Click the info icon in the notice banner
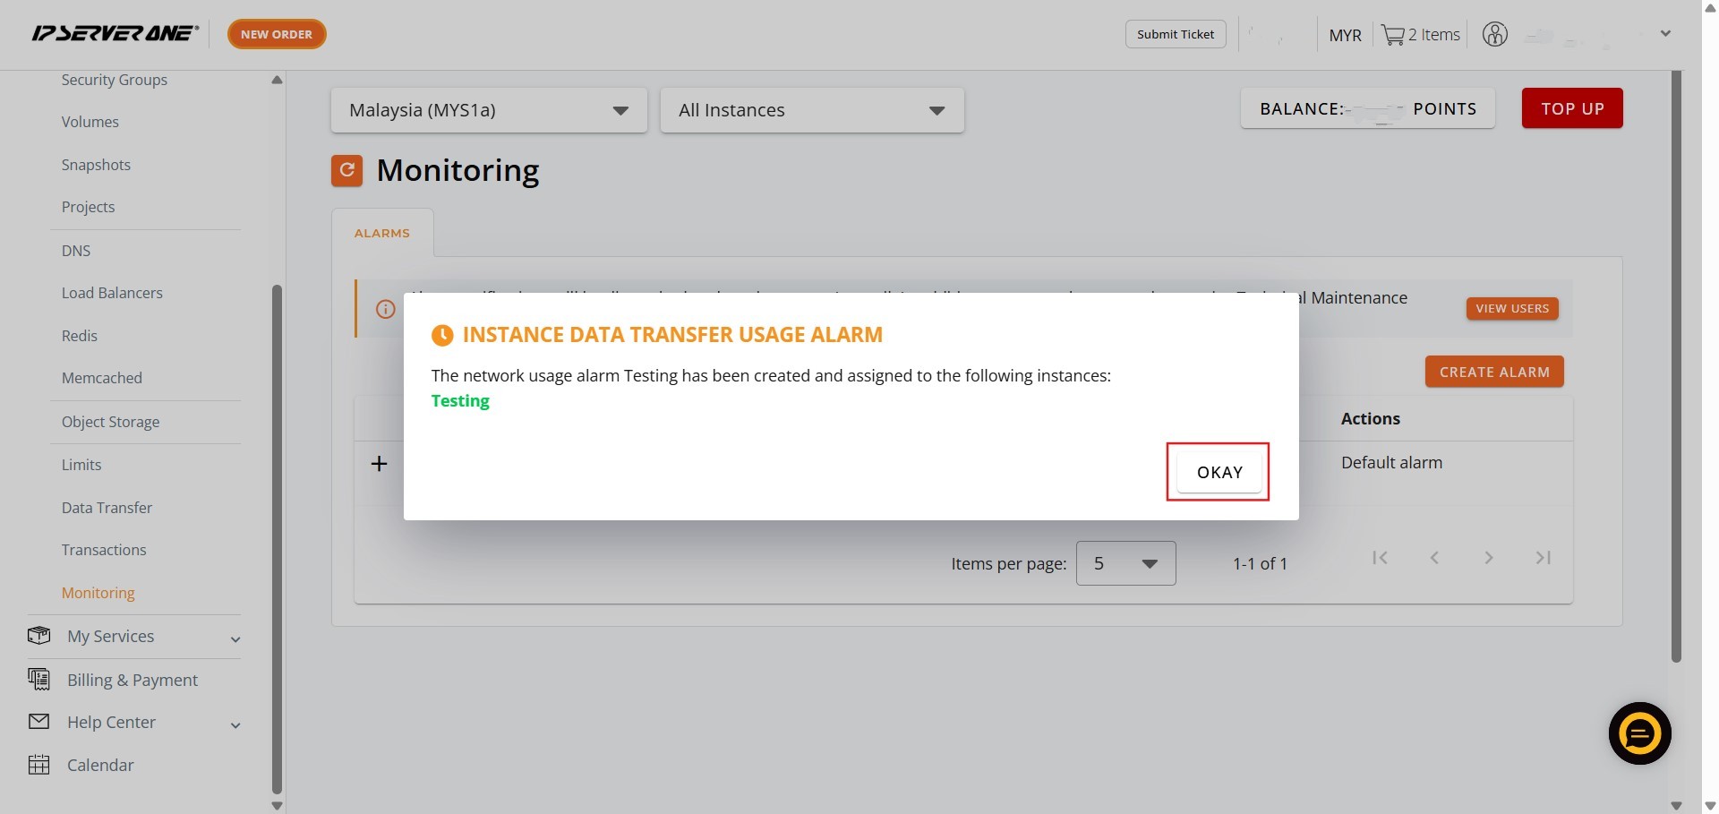Viewport: 1719px width, 814px height. pyautogui.click(x=386, y=309)
